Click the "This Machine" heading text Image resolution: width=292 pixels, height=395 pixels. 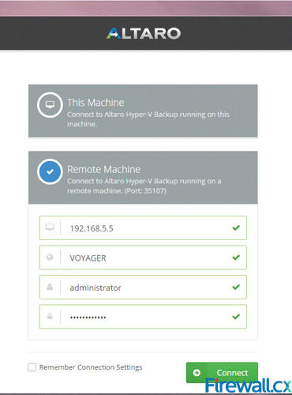(95, 103)
